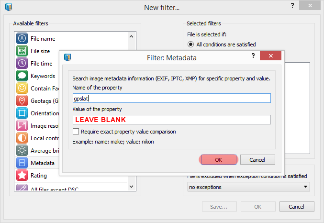This screenshot has width=324, height=223.
Task: Click the Metadata filter icon
Action: [22, 163]
